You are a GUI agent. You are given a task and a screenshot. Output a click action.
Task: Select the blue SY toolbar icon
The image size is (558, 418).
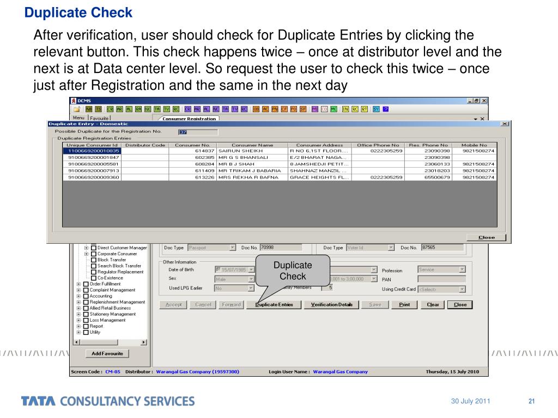click(x=376, y=109)
